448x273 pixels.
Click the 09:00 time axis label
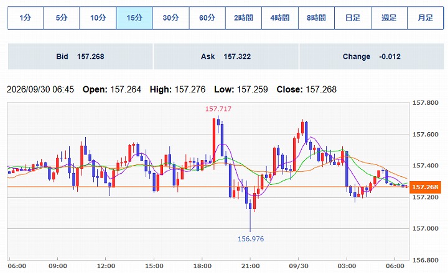point(58,266)
